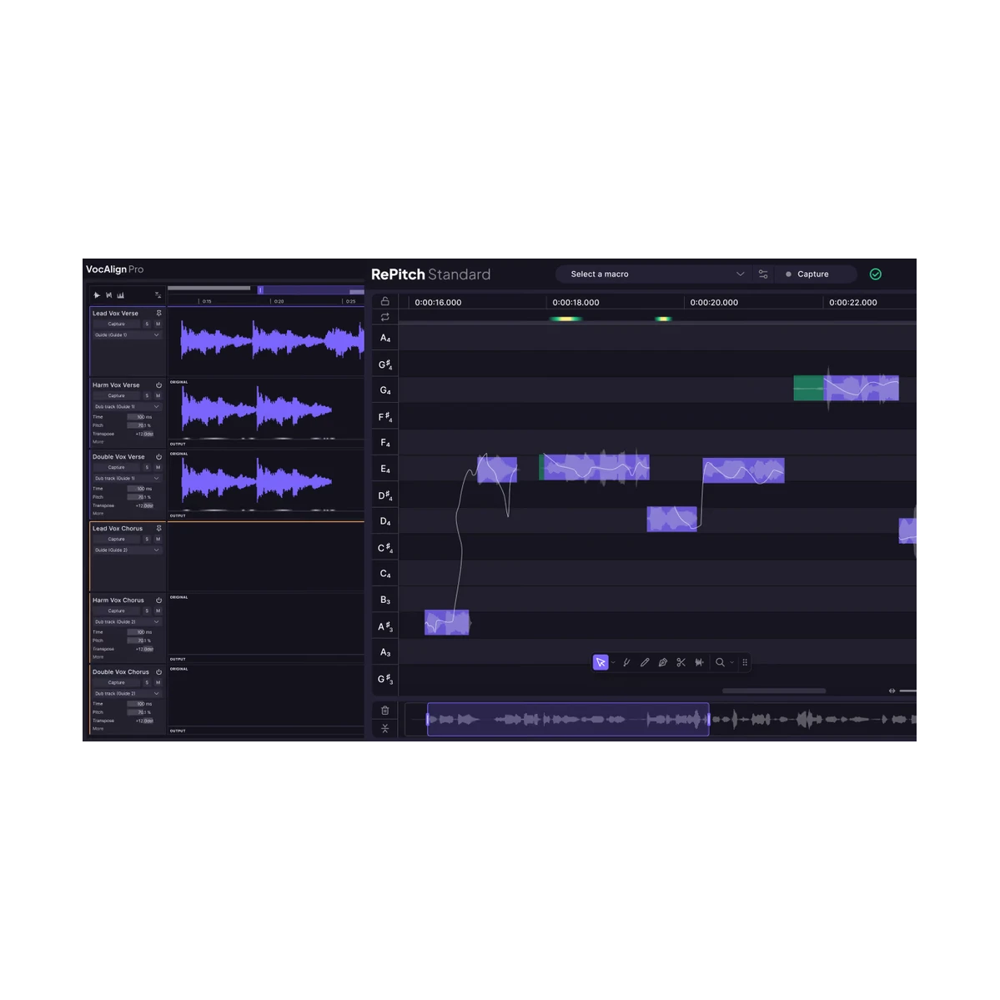
Task: Open macro settings sliders icon
Action: pos(763,274)
